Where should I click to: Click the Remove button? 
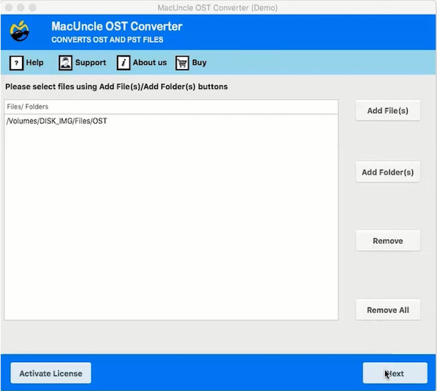coord(387,240)
